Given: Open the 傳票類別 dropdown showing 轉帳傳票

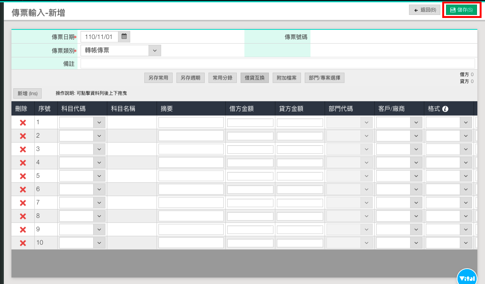Looking at the screenshot, I should pyautogui.click(x=121, y=50).
